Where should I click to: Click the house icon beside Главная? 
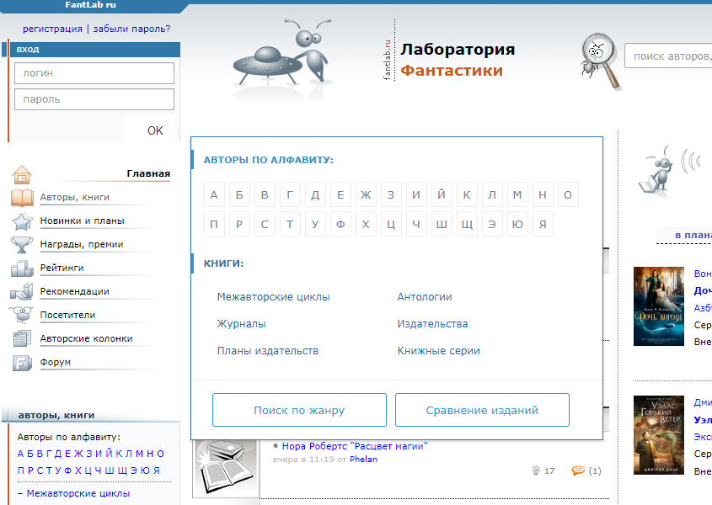22,175
